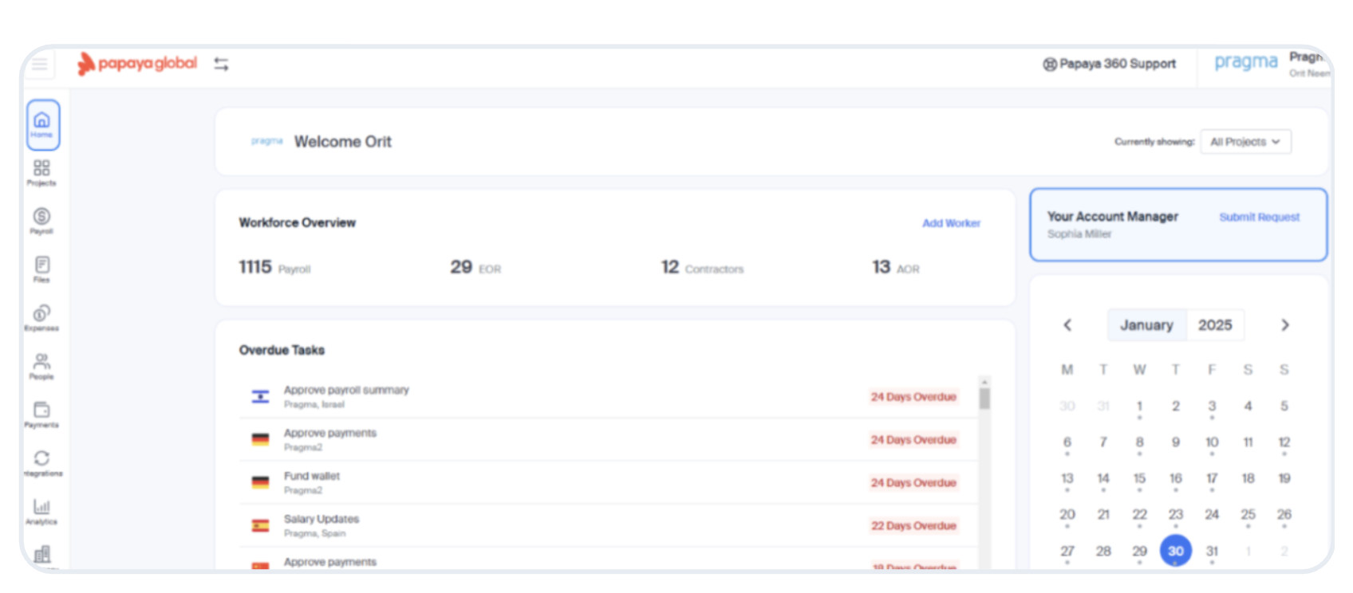Click the hamburger menu icon
Image resolution: width=1353 pixels, height=593 pixels.
[40, 65]
